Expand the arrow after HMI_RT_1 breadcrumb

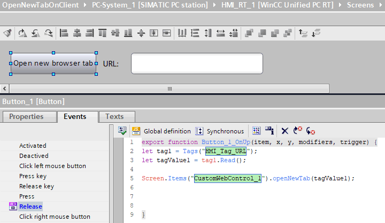click(340, 5)
